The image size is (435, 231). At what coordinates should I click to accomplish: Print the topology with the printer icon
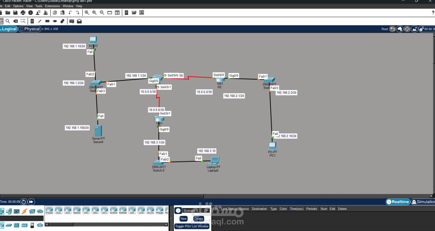tap(23, 13)
